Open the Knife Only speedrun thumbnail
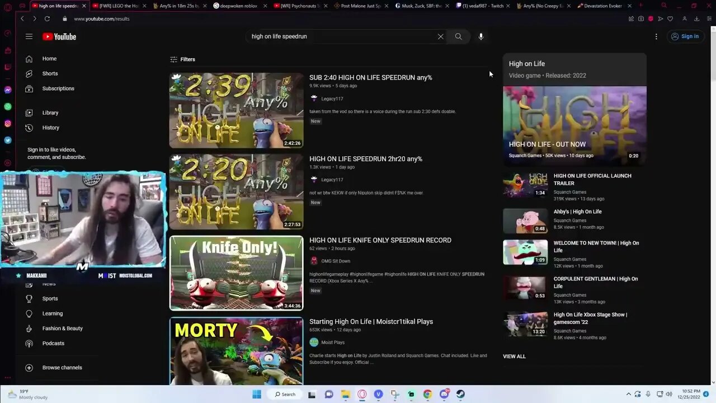Screen dimensions: 716x403 tap(236, 273)
